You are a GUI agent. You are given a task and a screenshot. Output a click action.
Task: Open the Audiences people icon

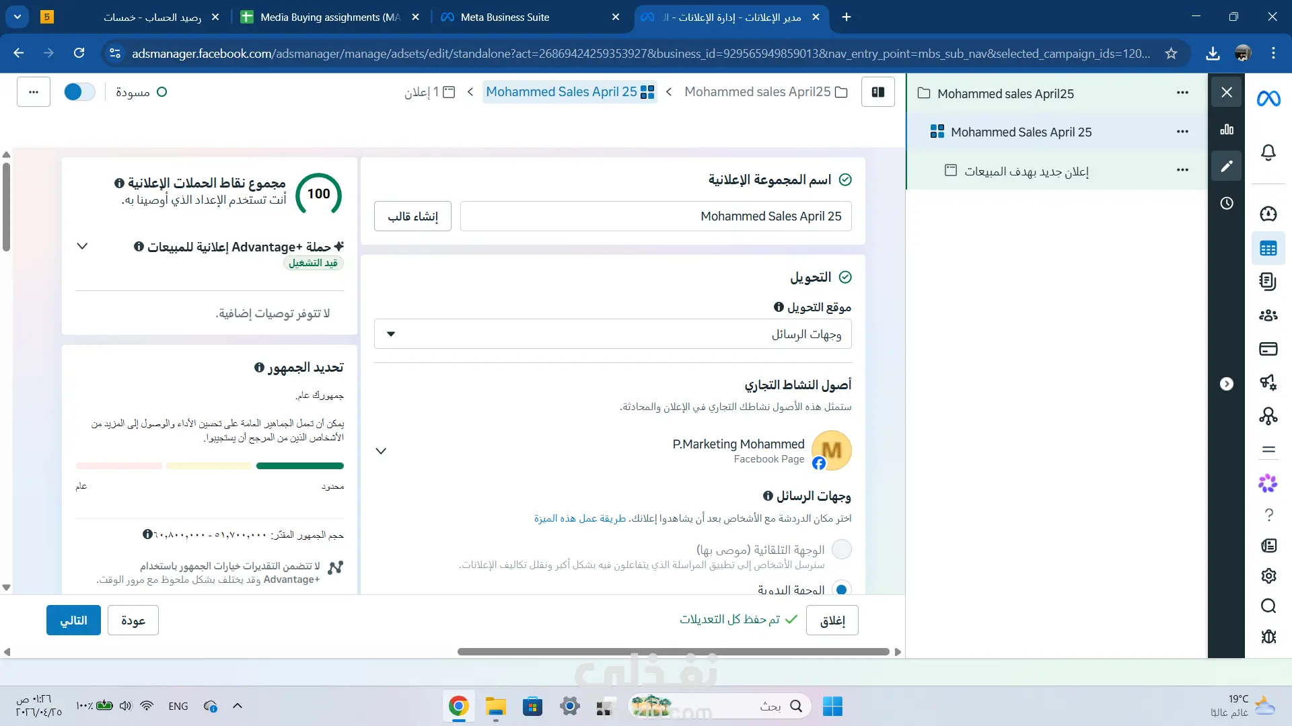pyautogui.click(x=1268, y=315)
